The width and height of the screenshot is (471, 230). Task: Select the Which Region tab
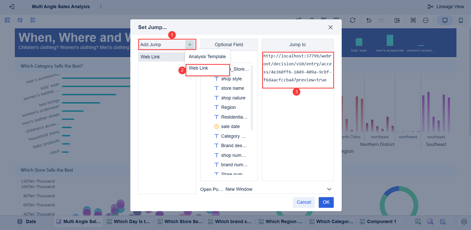pos(280,221)
